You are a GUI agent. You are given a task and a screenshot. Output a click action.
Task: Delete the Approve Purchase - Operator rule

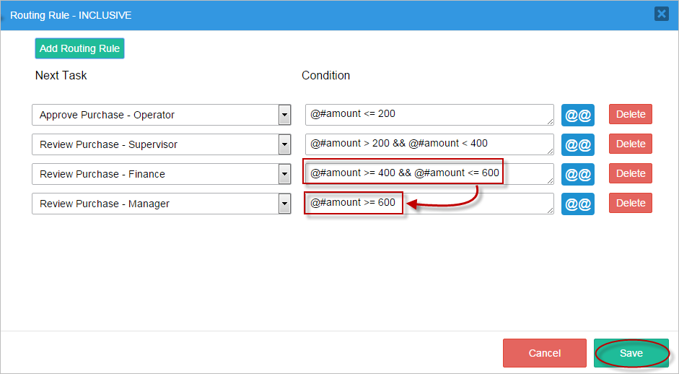630,114
